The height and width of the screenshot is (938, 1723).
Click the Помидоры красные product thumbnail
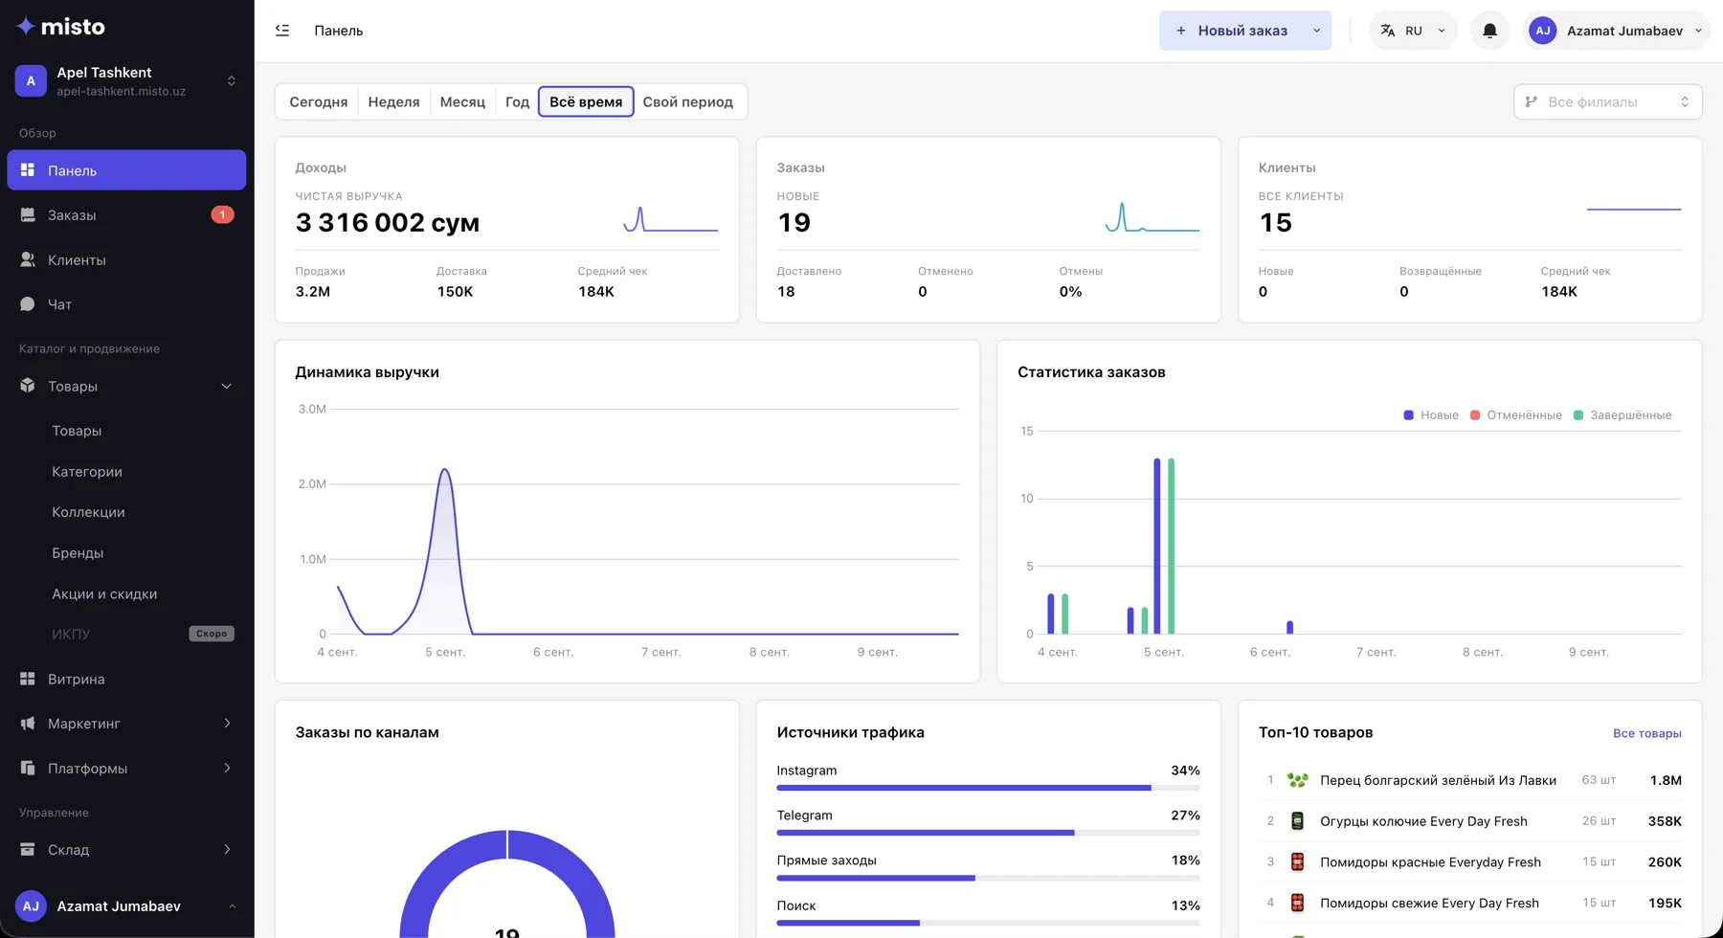[x=1297, y=862]
